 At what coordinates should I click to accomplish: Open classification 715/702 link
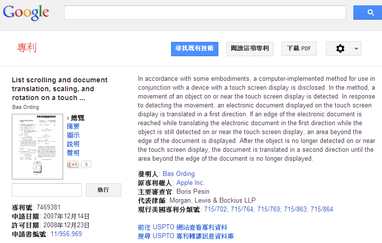(215, 209)
